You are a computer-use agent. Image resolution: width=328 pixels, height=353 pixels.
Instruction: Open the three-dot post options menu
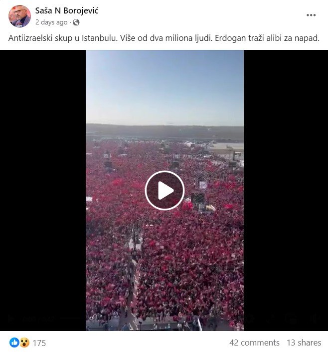coord(311,15)
